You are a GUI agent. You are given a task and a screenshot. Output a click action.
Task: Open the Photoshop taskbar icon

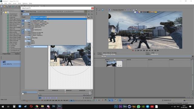(x=116, y=106)
